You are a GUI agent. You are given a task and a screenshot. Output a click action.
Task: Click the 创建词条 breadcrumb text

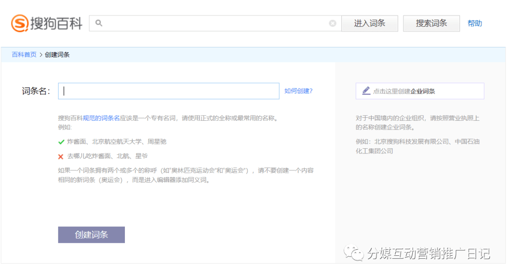coord(57,54)
